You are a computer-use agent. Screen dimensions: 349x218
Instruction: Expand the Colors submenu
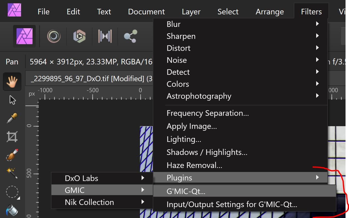[240, 84]
